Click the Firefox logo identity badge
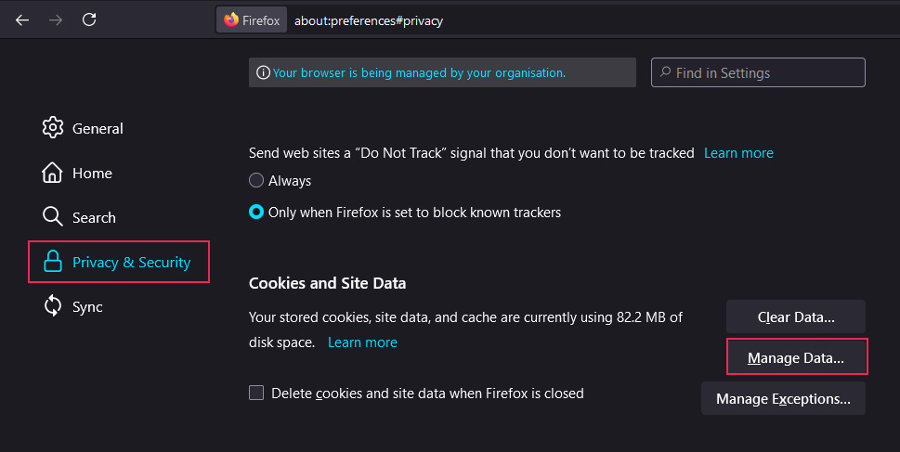900x452 pixels. pyautogui.click(x=252, y=20)
